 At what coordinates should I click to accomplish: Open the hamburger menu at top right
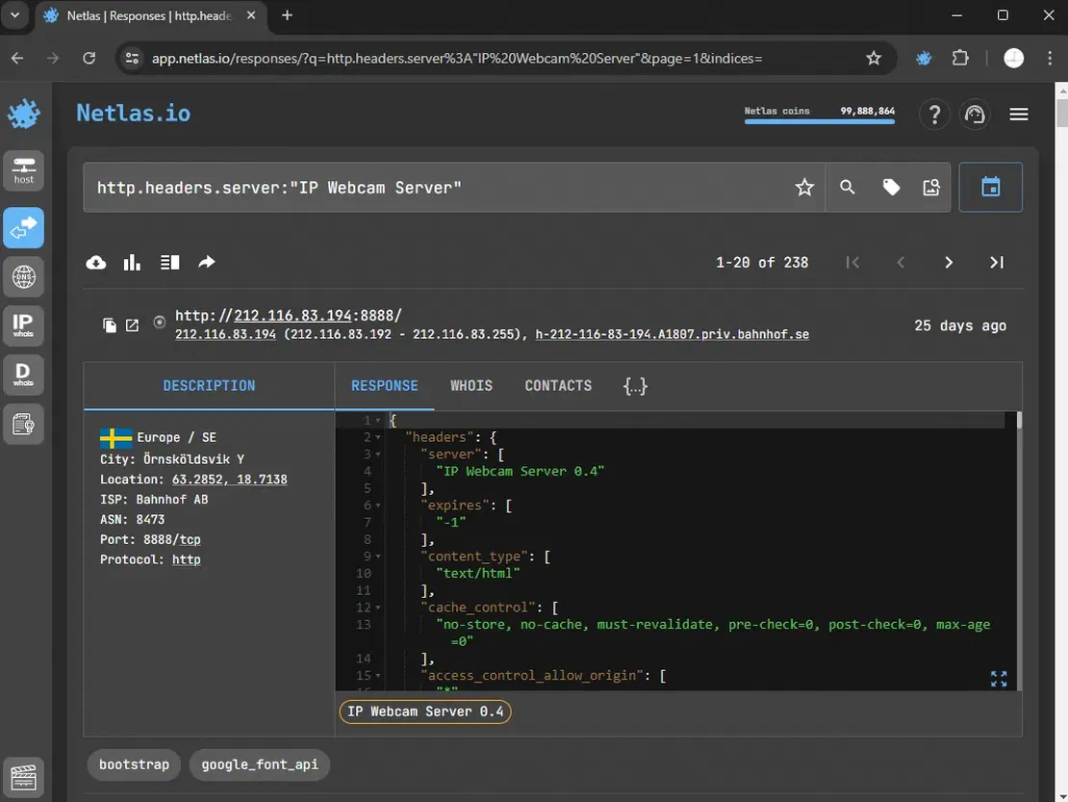point(1019,115)
